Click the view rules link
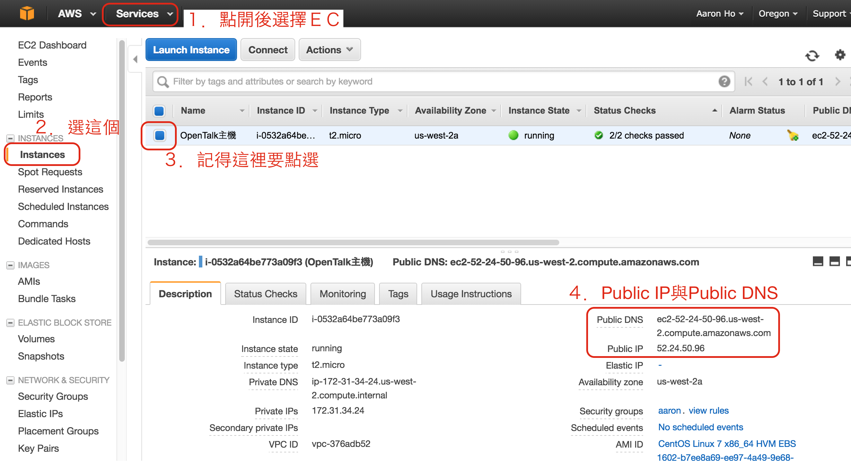Image resolution: width=851 pixels, height=467 pixels. pos(709,411)
